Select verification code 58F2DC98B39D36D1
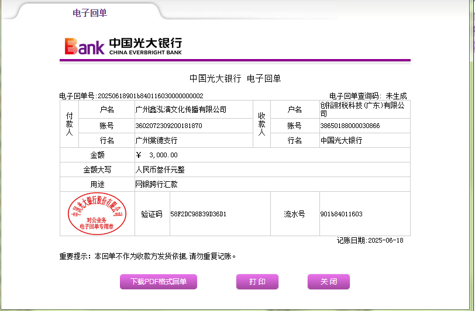This screenshot has height=311, width=475. tap(198, 214)
